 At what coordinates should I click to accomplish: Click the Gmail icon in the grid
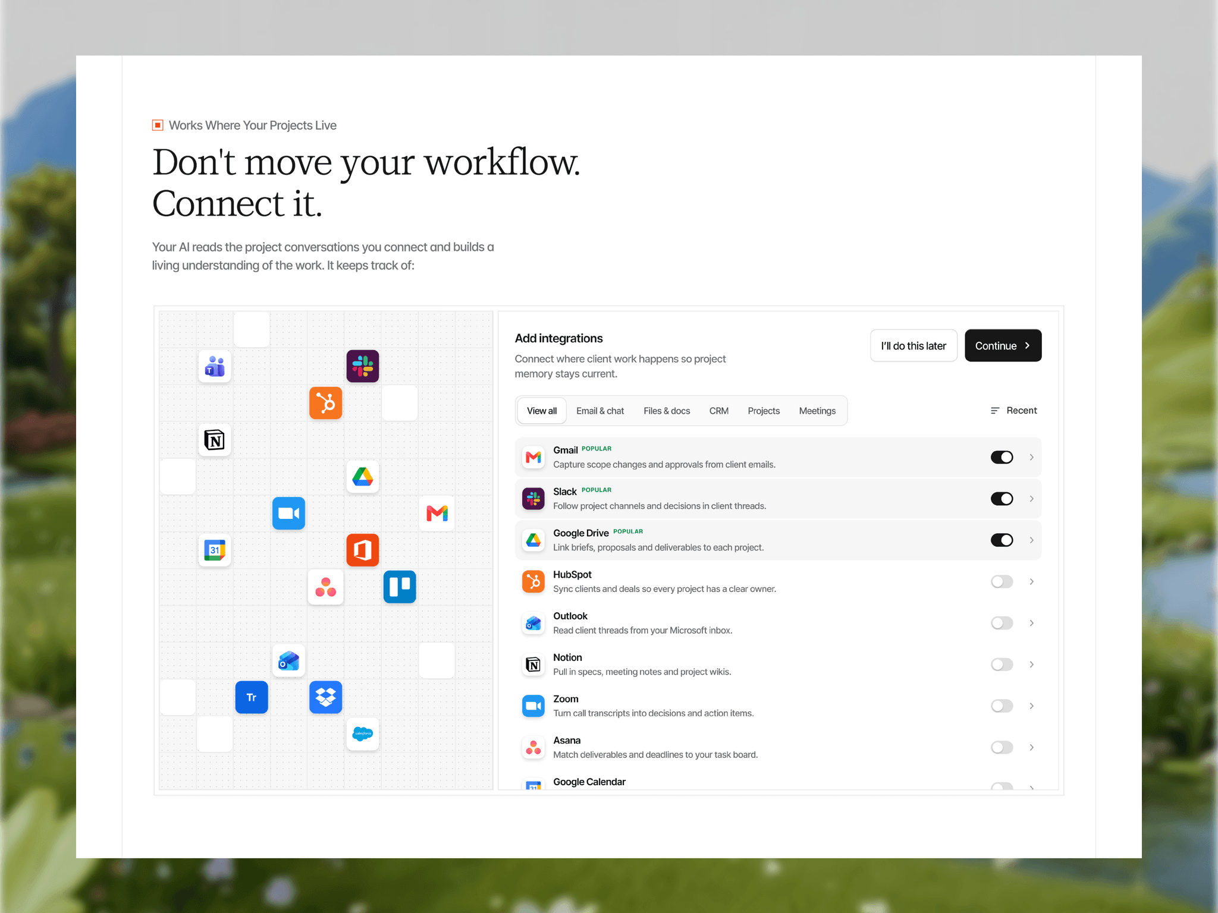click(437, 514)
